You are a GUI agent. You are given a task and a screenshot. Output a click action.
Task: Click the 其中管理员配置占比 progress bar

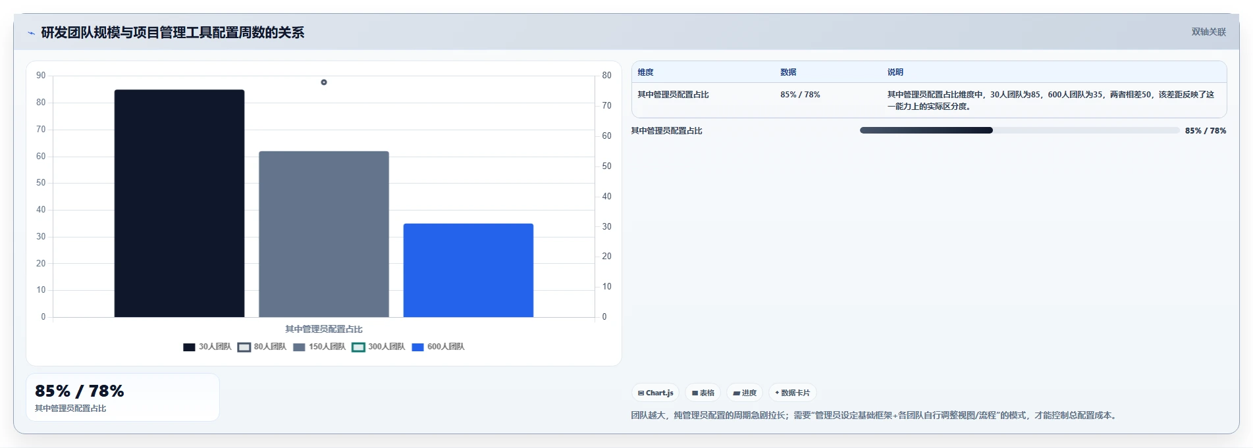pos(1019,130)
